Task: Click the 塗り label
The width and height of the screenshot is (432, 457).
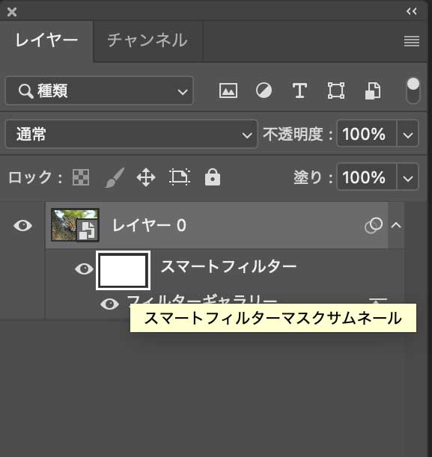Action: pyautogui.click(x=313, y=177)
